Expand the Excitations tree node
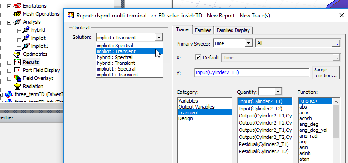Screen dimensions: 348x163 click(9, 6)
